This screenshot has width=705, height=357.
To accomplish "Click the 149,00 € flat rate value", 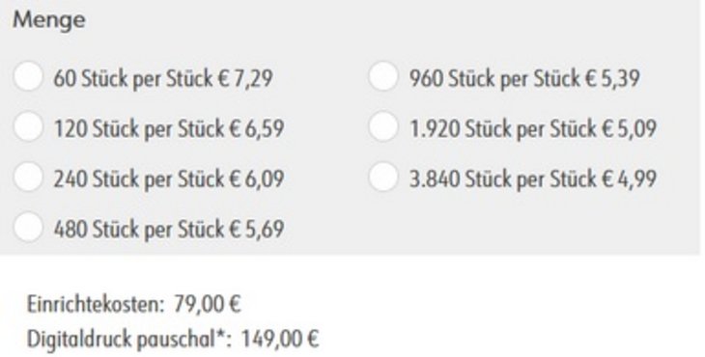I will [x=280, y=339].
